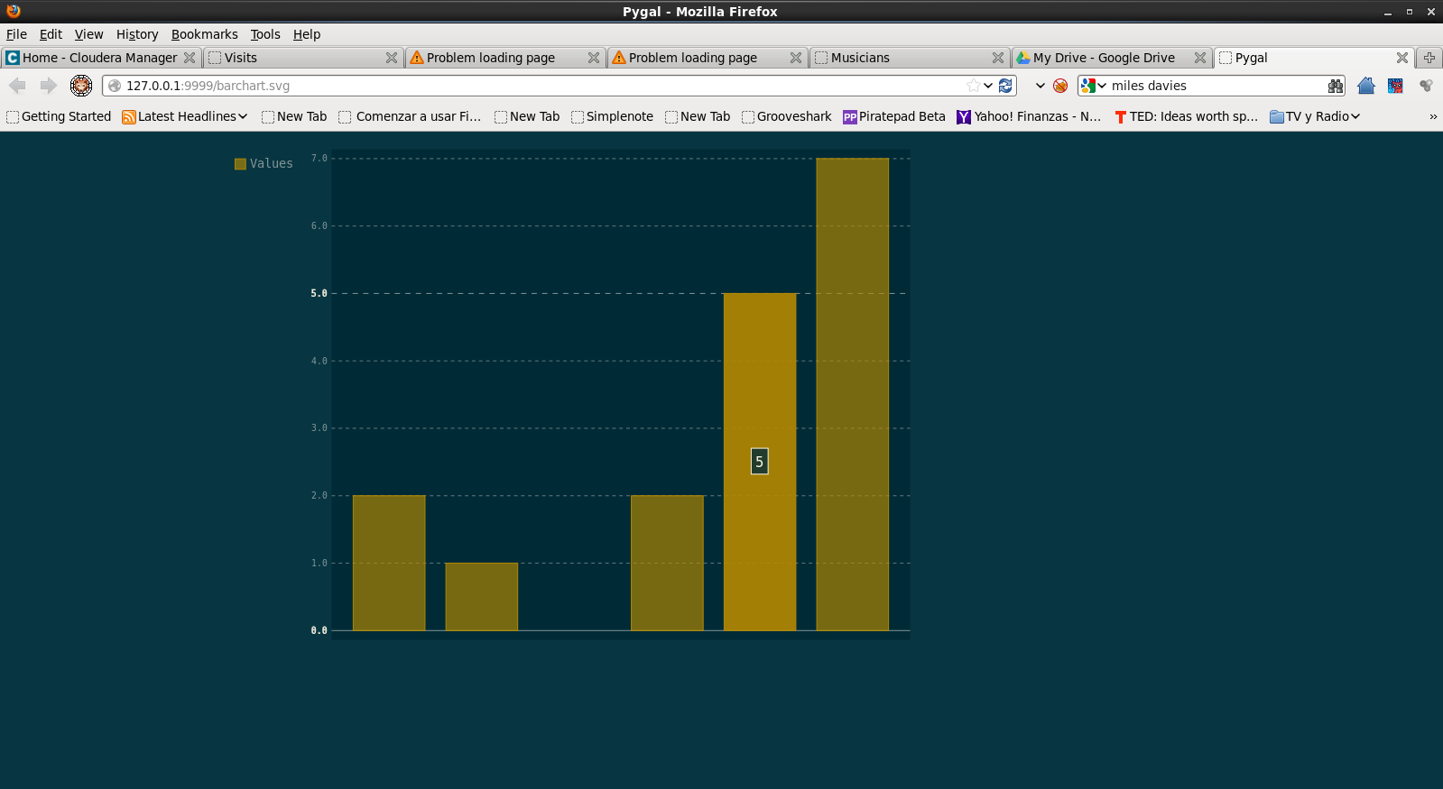This screenshot has width=1443, height=789.
Task: Click the tallest bar reaching 7.0
Action: (853, 394)
